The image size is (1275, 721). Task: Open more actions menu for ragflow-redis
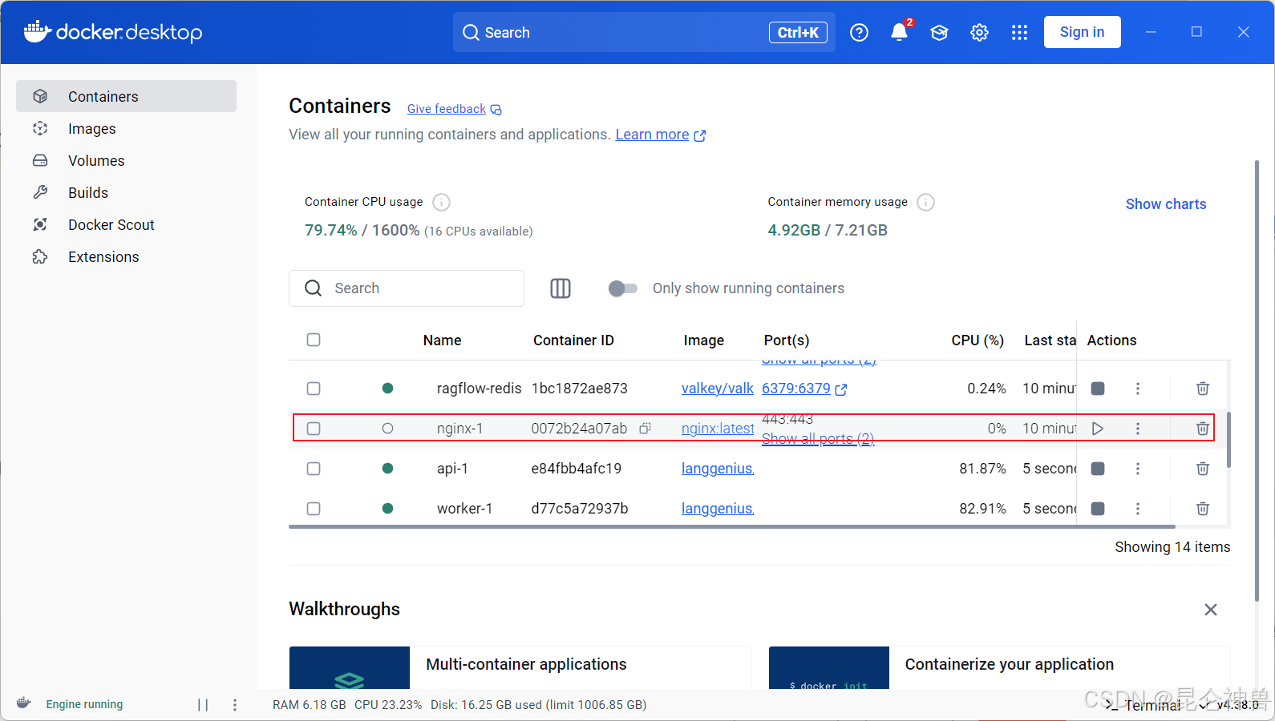pyautogui.click(x=1137, y=389)
